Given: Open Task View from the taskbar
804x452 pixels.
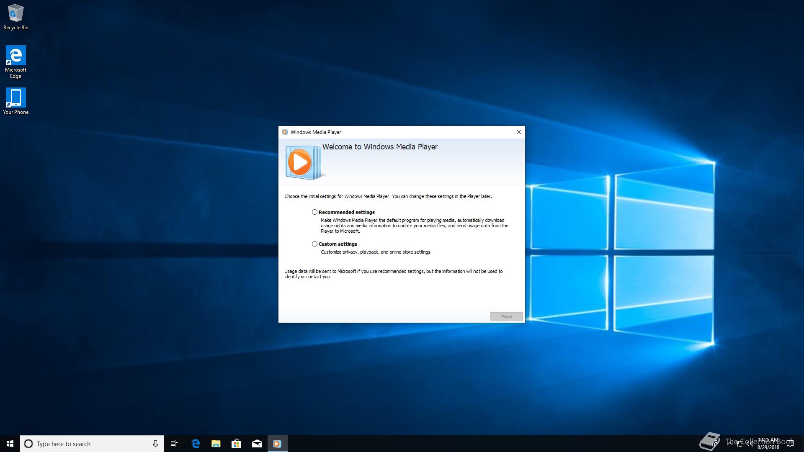Looking at the screenshot, I should point(174,444).
